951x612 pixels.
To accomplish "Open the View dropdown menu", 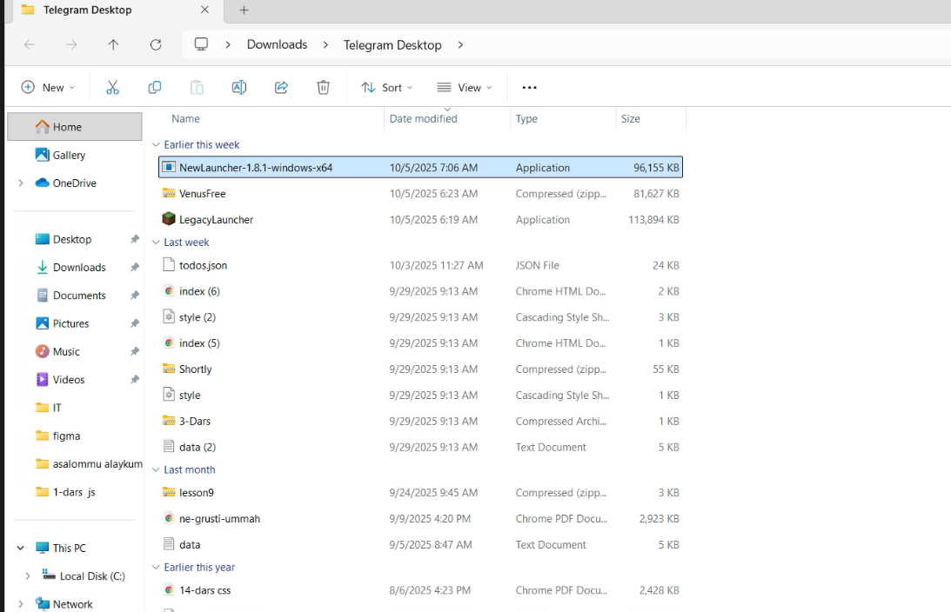I will (465, 87).
